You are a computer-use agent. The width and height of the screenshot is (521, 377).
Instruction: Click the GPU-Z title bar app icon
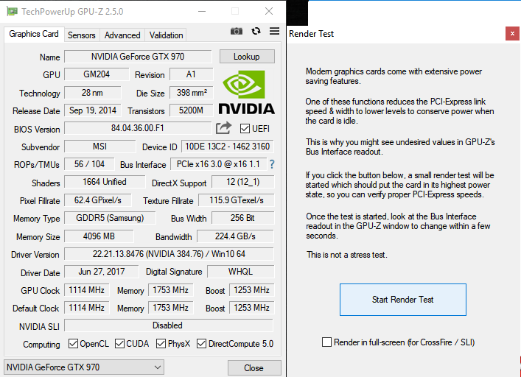pos(12,12)
